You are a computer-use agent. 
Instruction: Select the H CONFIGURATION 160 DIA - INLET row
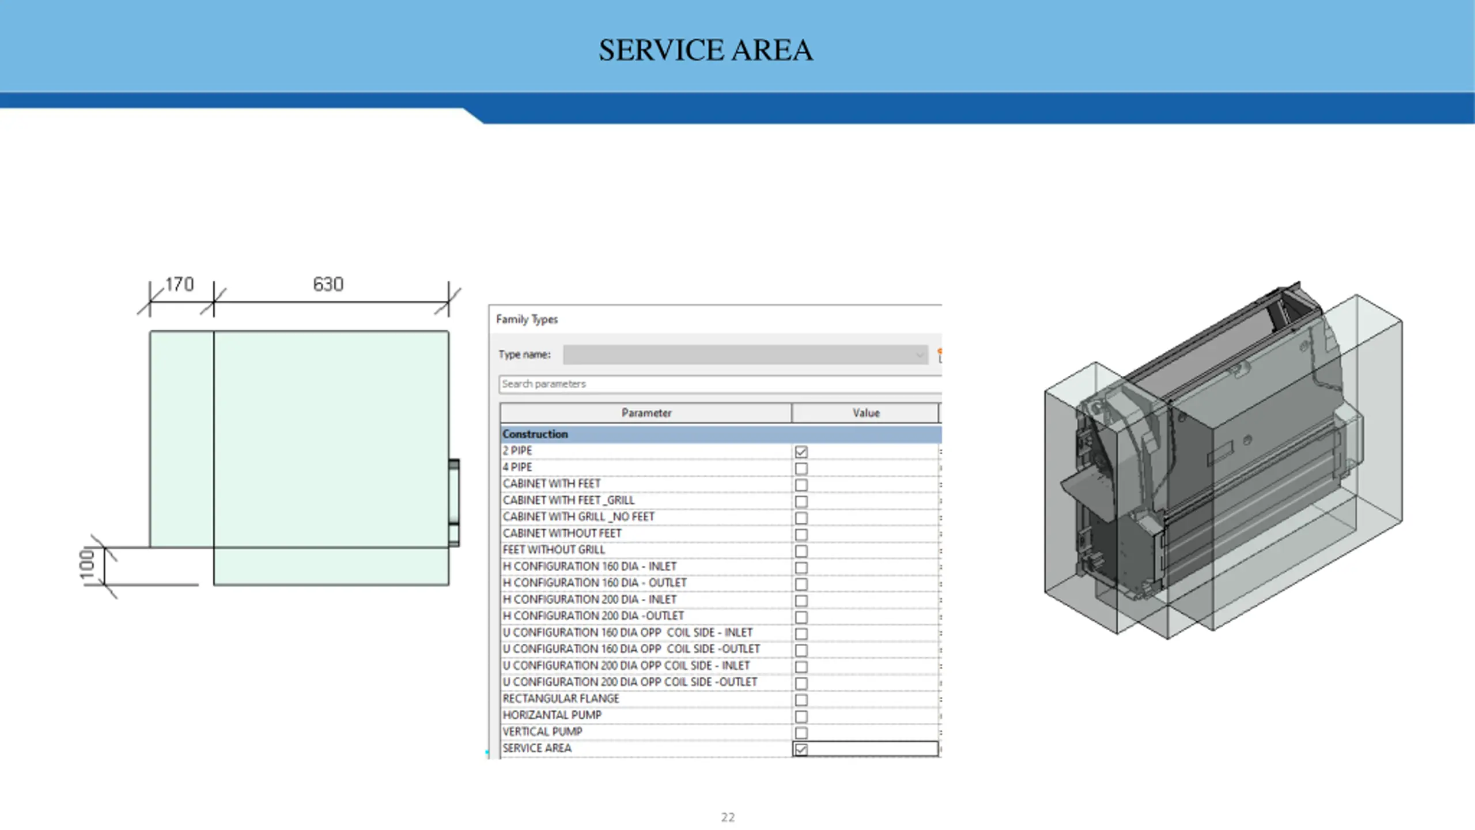pyautogui.click(x=720, y=567)
